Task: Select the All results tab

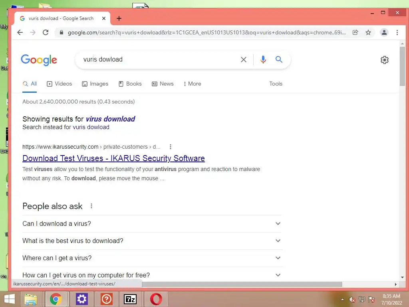Action: click(x=30, y=84)
